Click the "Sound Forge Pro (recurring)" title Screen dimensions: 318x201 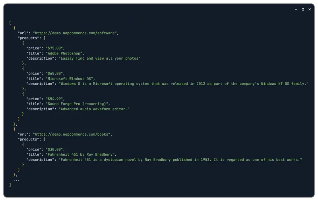coord(77,104)
